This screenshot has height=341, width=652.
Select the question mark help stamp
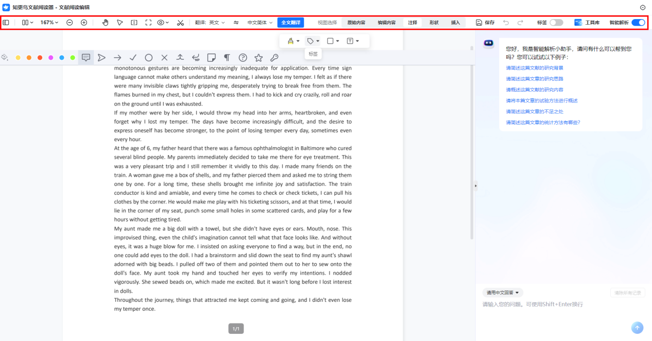[x=243, y=58]
